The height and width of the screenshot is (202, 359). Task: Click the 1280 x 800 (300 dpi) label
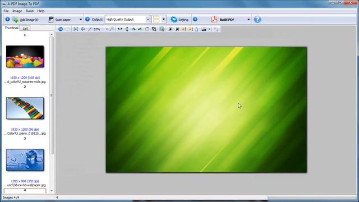[x=25, y=181]
